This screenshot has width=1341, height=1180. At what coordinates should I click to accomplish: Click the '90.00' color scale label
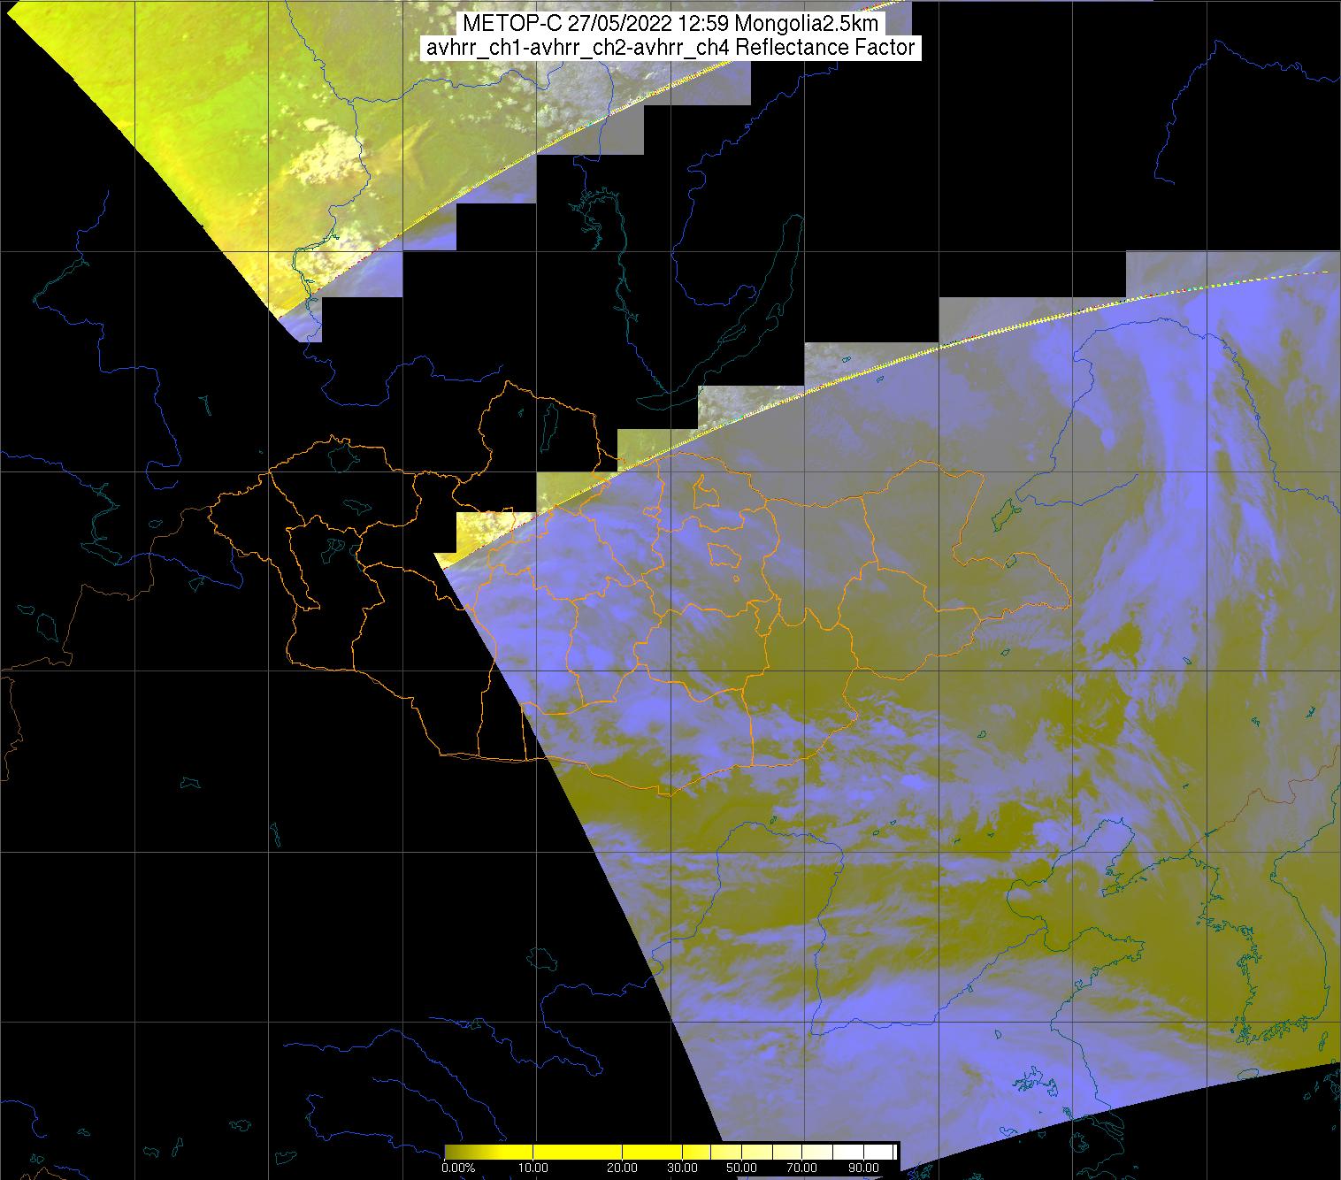click(x=862, y=1169)
